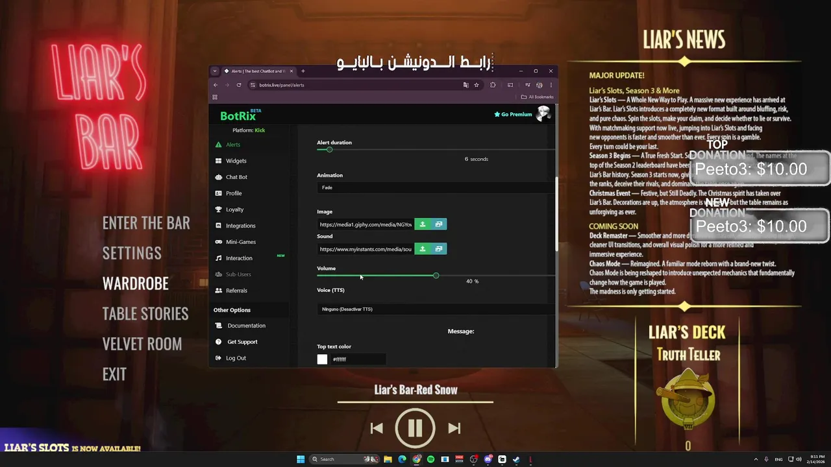
Task: Skip to the next music track
Action: 454,428
